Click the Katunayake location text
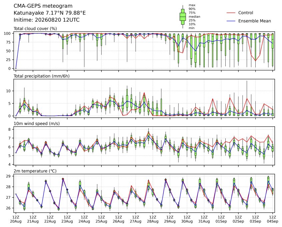The height and width of the screenshot is (227, 282). coord(50,13)
